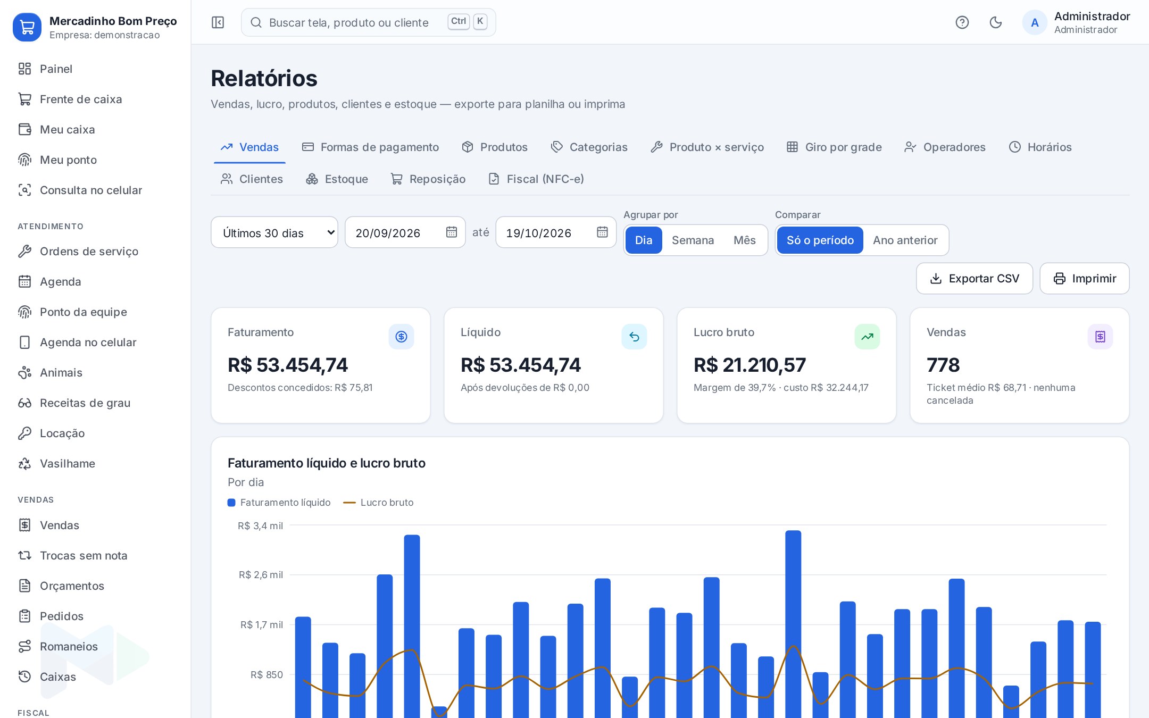This screenshot has height=718, width=1149.
Task: Open Vasilhame in sidebar
Action: tap(96, 463)
